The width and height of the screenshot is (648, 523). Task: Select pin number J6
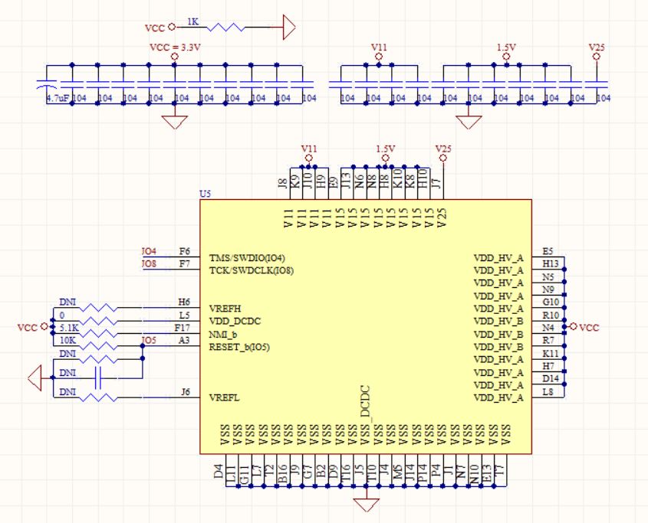point(186,391)
